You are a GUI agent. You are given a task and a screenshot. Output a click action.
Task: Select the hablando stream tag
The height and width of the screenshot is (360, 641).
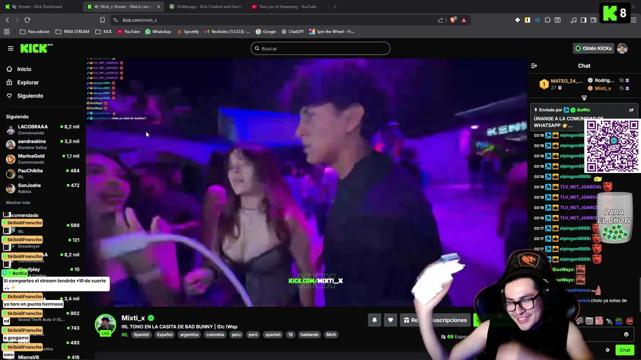[x=309, y=334]
